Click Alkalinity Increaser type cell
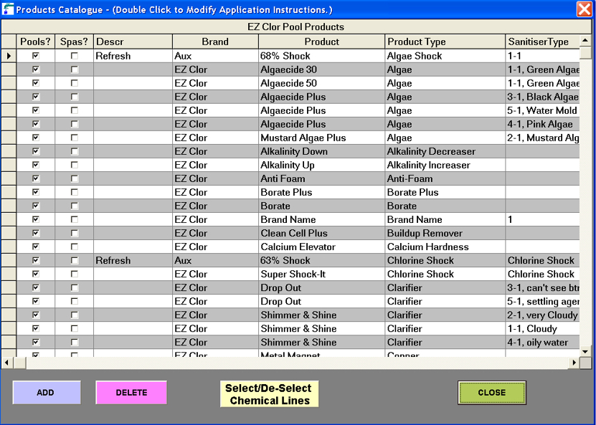Viewport: 596px width, 425px height. 445,165
